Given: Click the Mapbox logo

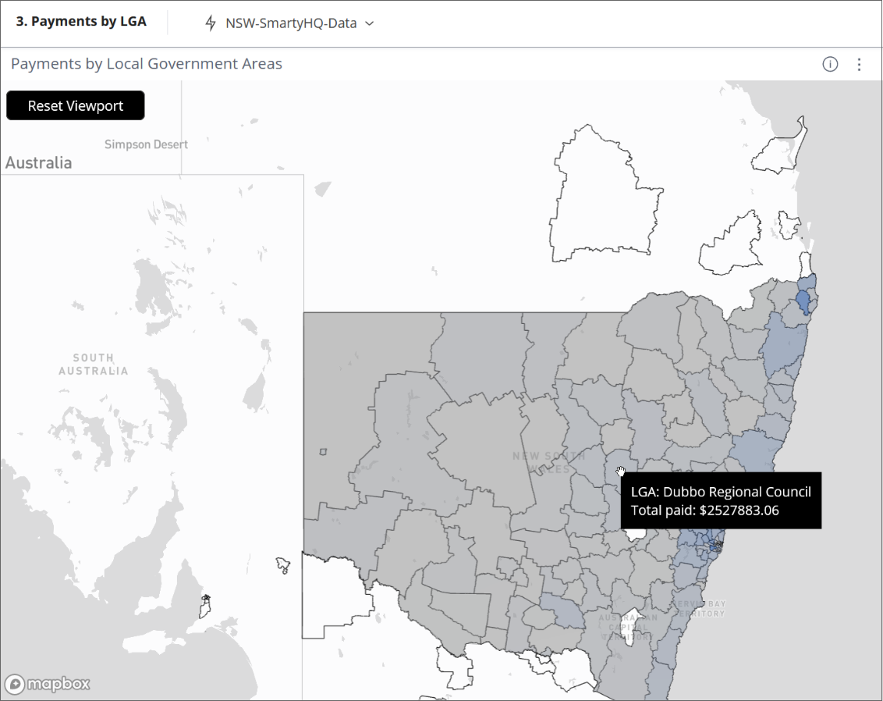Looking at the screenshot, I should [48, 683].
